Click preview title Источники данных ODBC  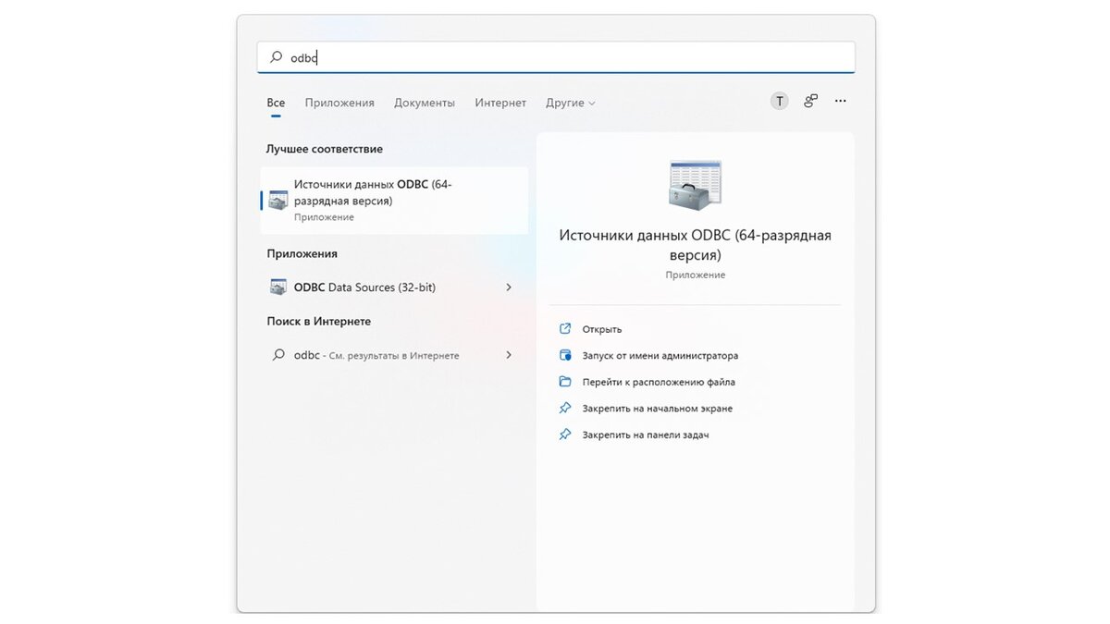point(695,245)
